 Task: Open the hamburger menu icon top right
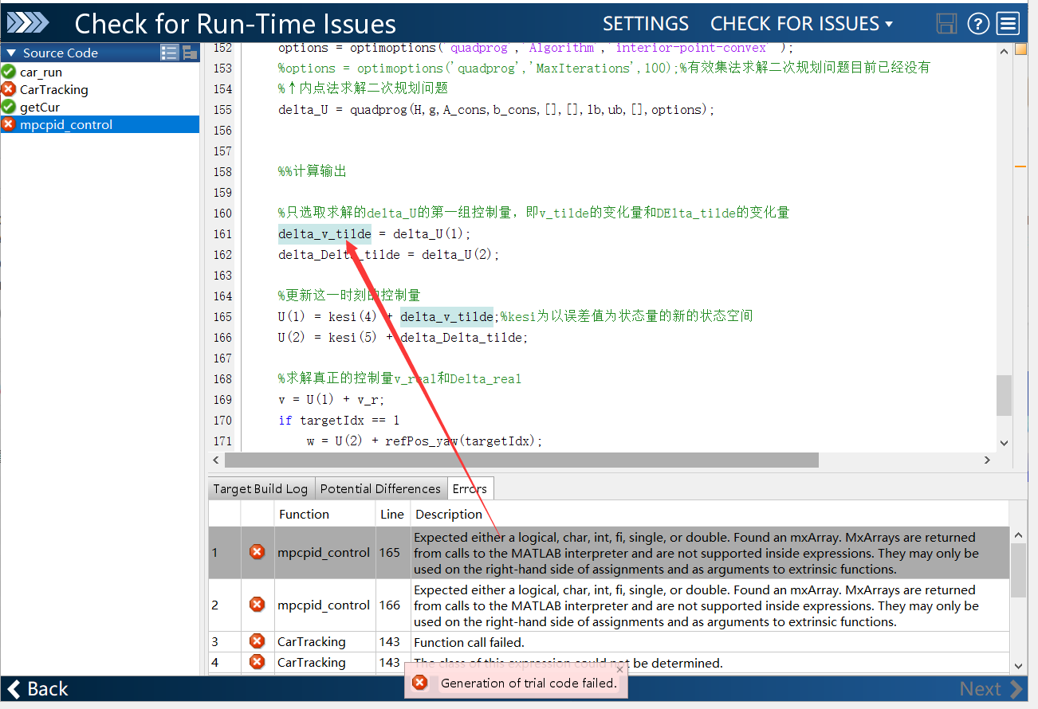click(x=1008, y=23)
